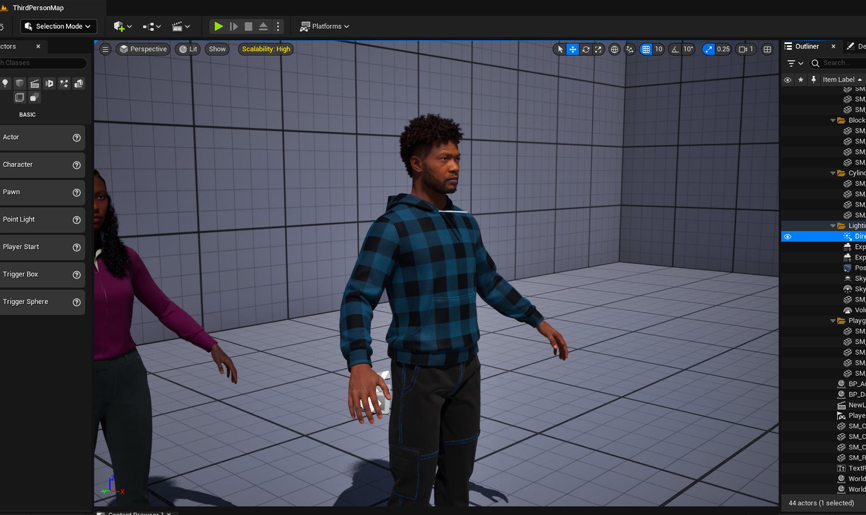The width and height of the screenshot is (866, 515).
Task: Open the quick add content menu
Action: click(123, 27)
